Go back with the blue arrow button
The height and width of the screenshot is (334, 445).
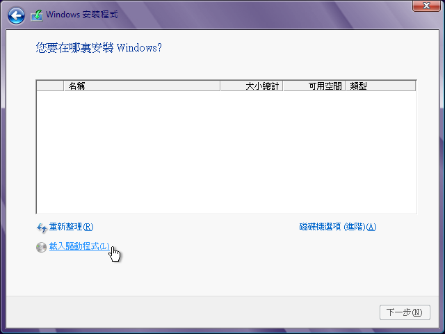(16, 15)
